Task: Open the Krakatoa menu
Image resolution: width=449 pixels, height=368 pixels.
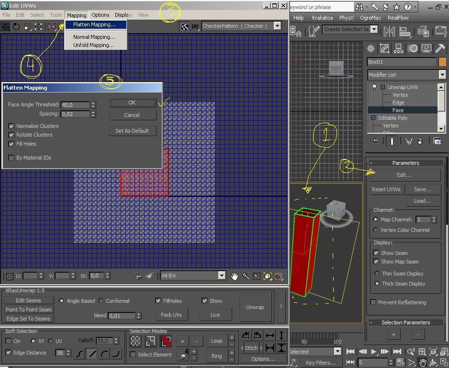Action: click(322, 18)
